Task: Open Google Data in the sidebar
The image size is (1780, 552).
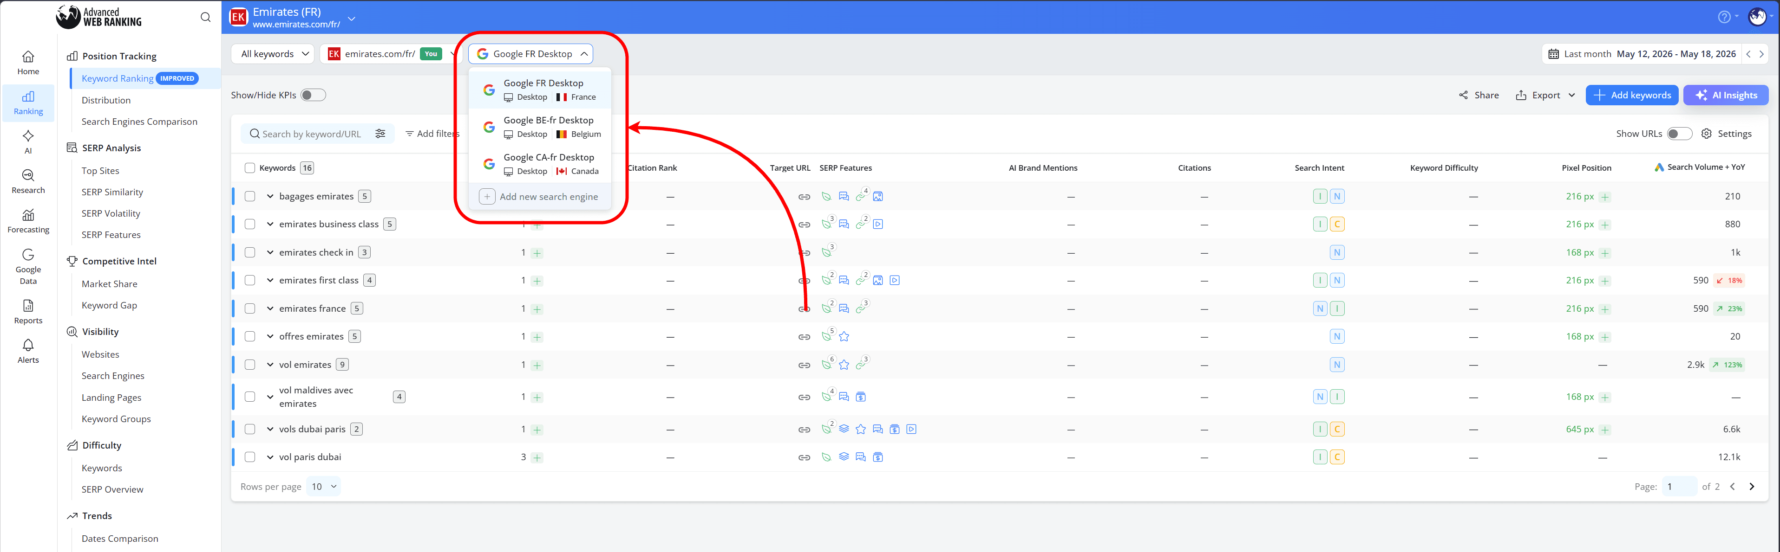Action: pos(28,266)
